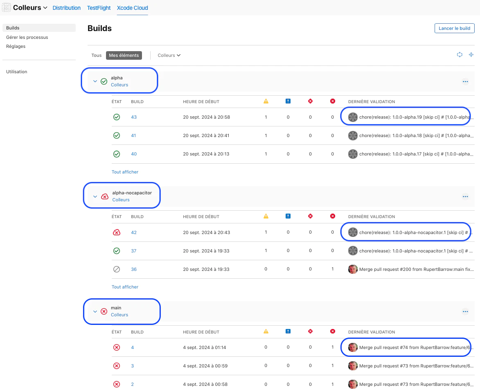Switch to the Distribution tab
The width and height of the screenshot is (480, 392).
[66, 7]
